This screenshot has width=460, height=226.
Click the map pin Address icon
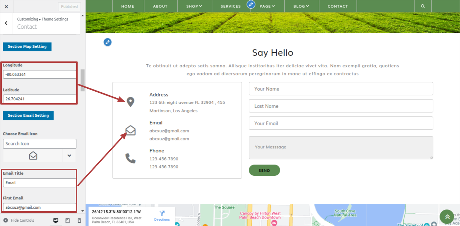coord(130,102)
